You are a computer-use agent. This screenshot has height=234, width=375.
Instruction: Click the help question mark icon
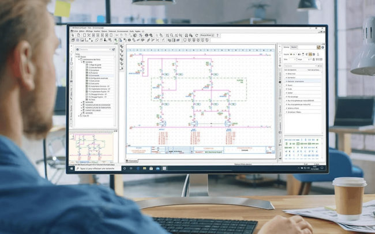tap(217, 35)
